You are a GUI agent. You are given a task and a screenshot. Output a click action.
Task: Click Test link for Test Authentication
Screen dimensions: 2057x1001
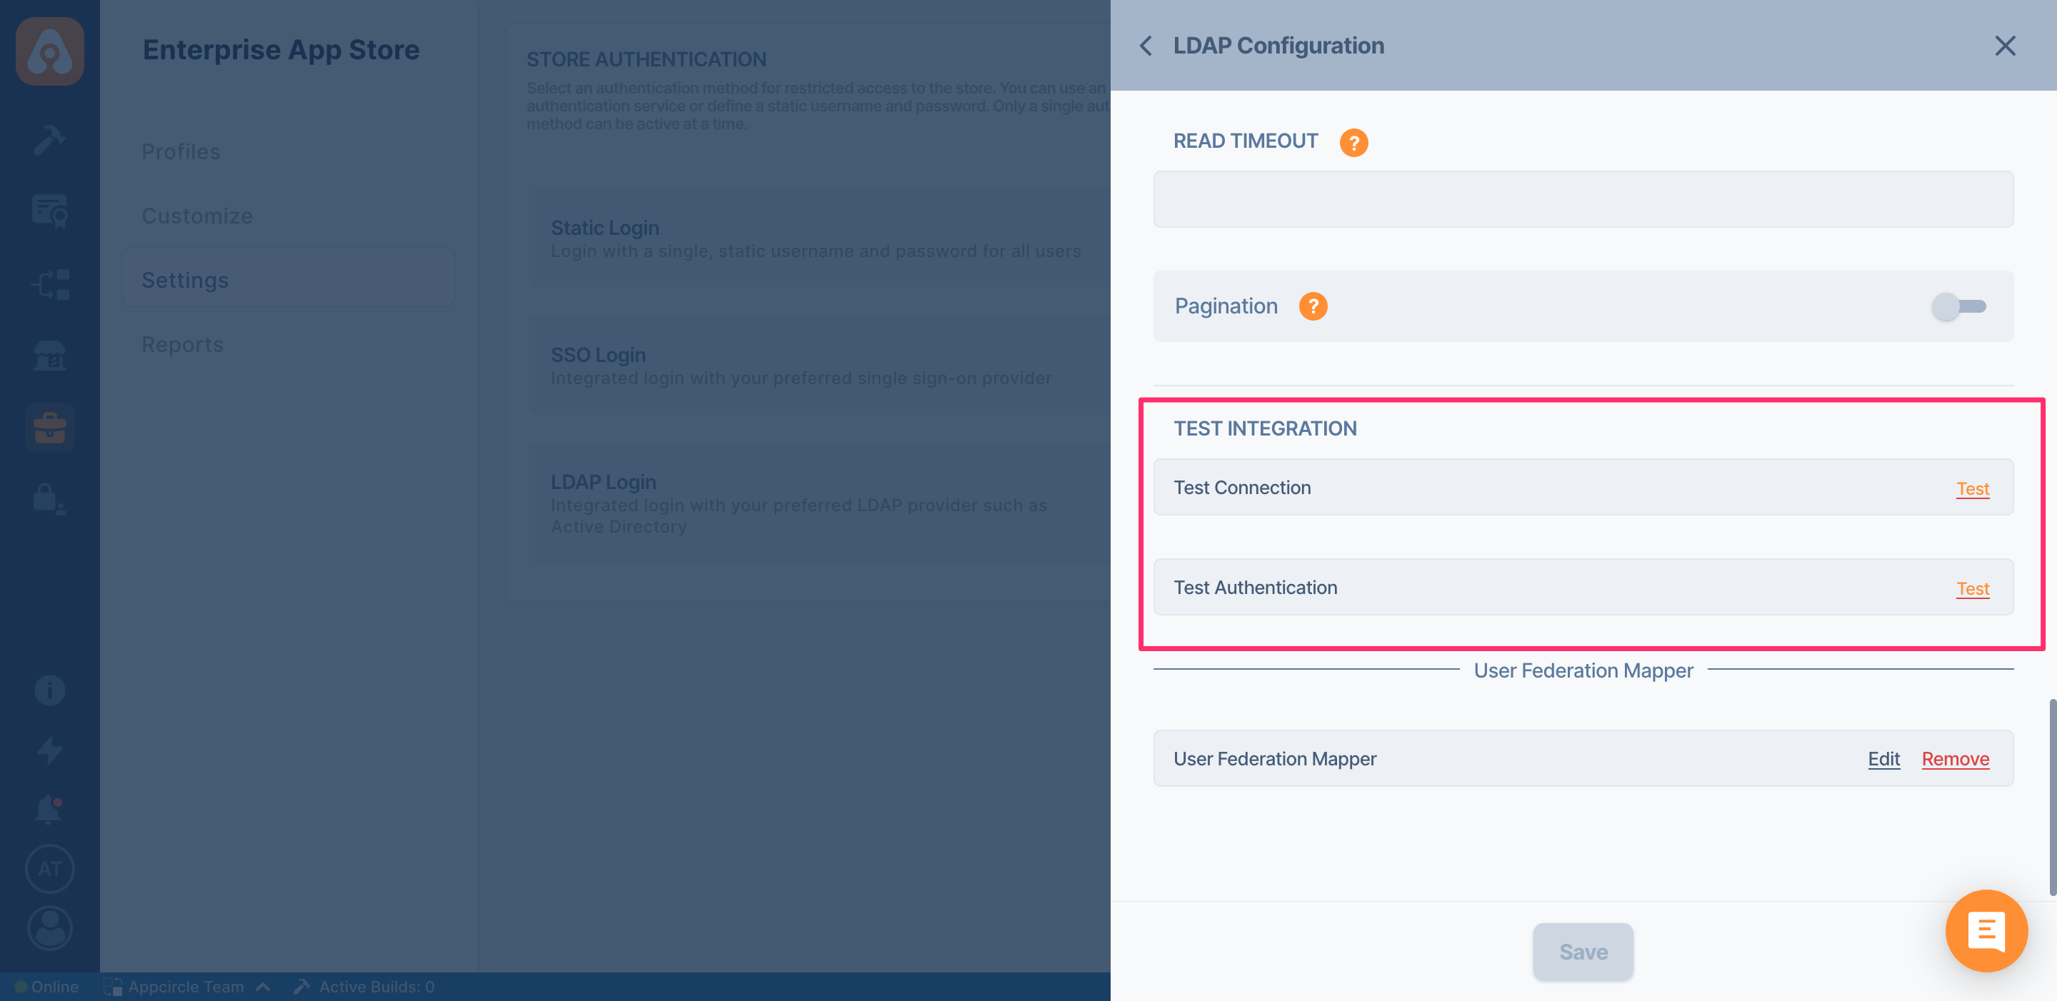[x=1972, y=588]
